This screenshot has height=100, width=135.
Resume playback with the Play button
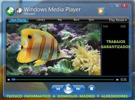[x=68, y=89]
